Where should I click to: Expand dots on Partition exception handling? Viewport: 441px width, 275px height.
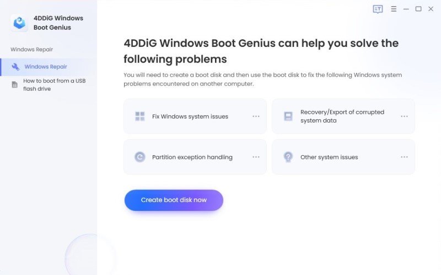256,157
